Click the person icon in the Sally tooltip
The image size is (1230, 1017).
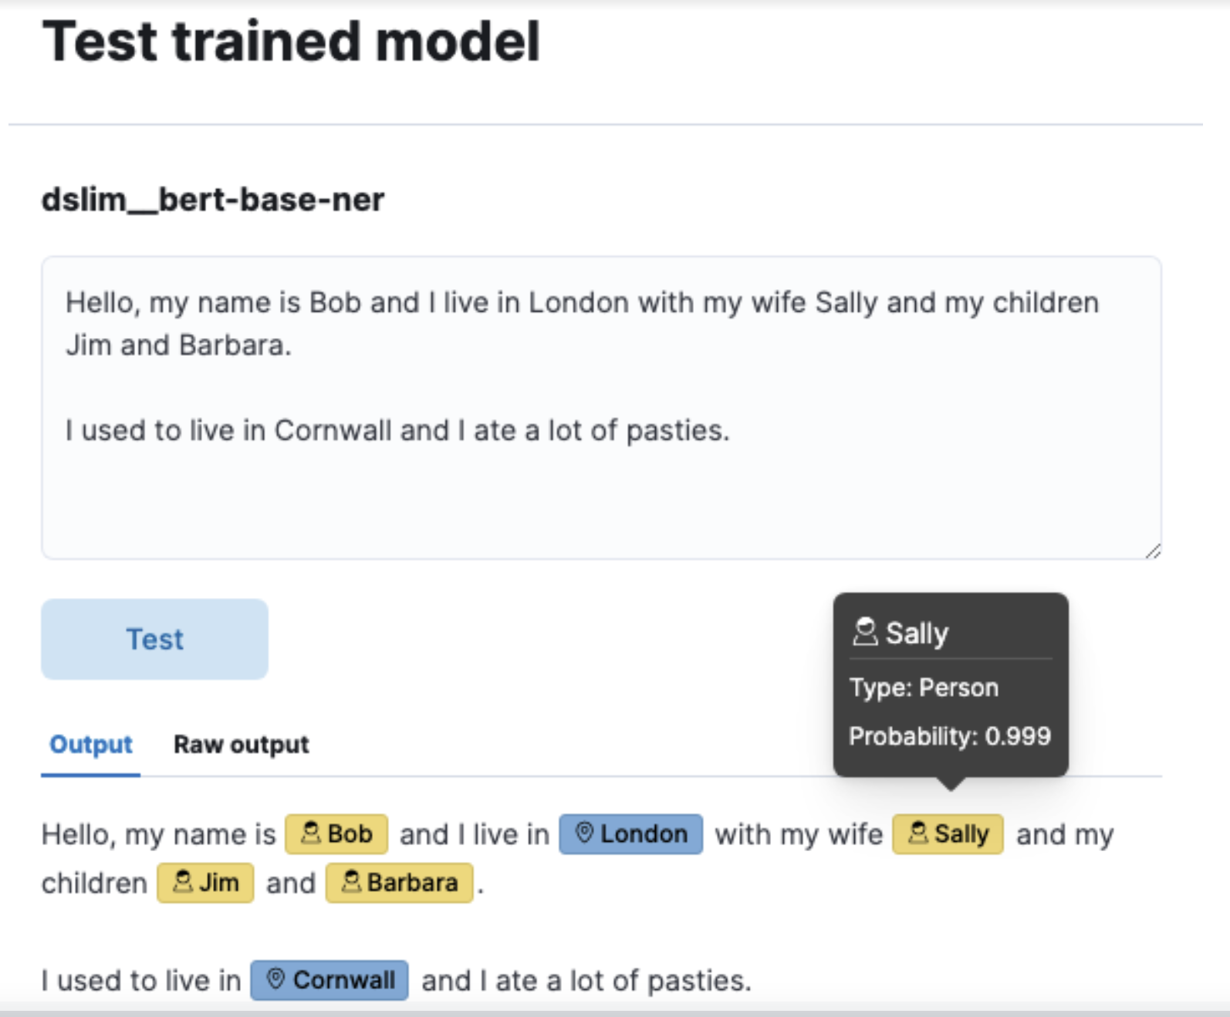[x=866, y=632]
